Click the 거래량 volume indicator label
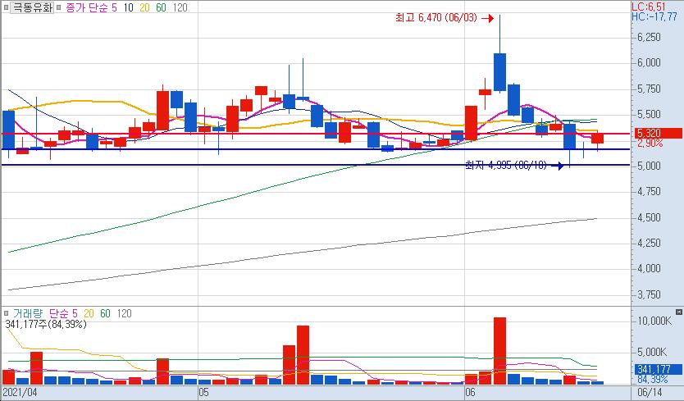This screenshot has width=684, height=401. click(x=28, y=313)
